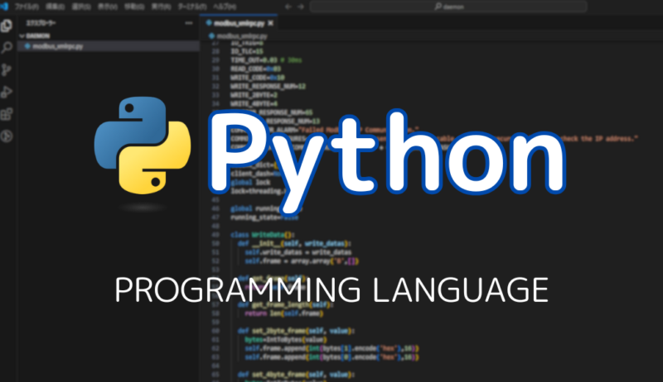Screen dimensions: 663x382
Task: Open the Explorer view in activity bar
Action: pyautogui.click(x=7, y=26)
